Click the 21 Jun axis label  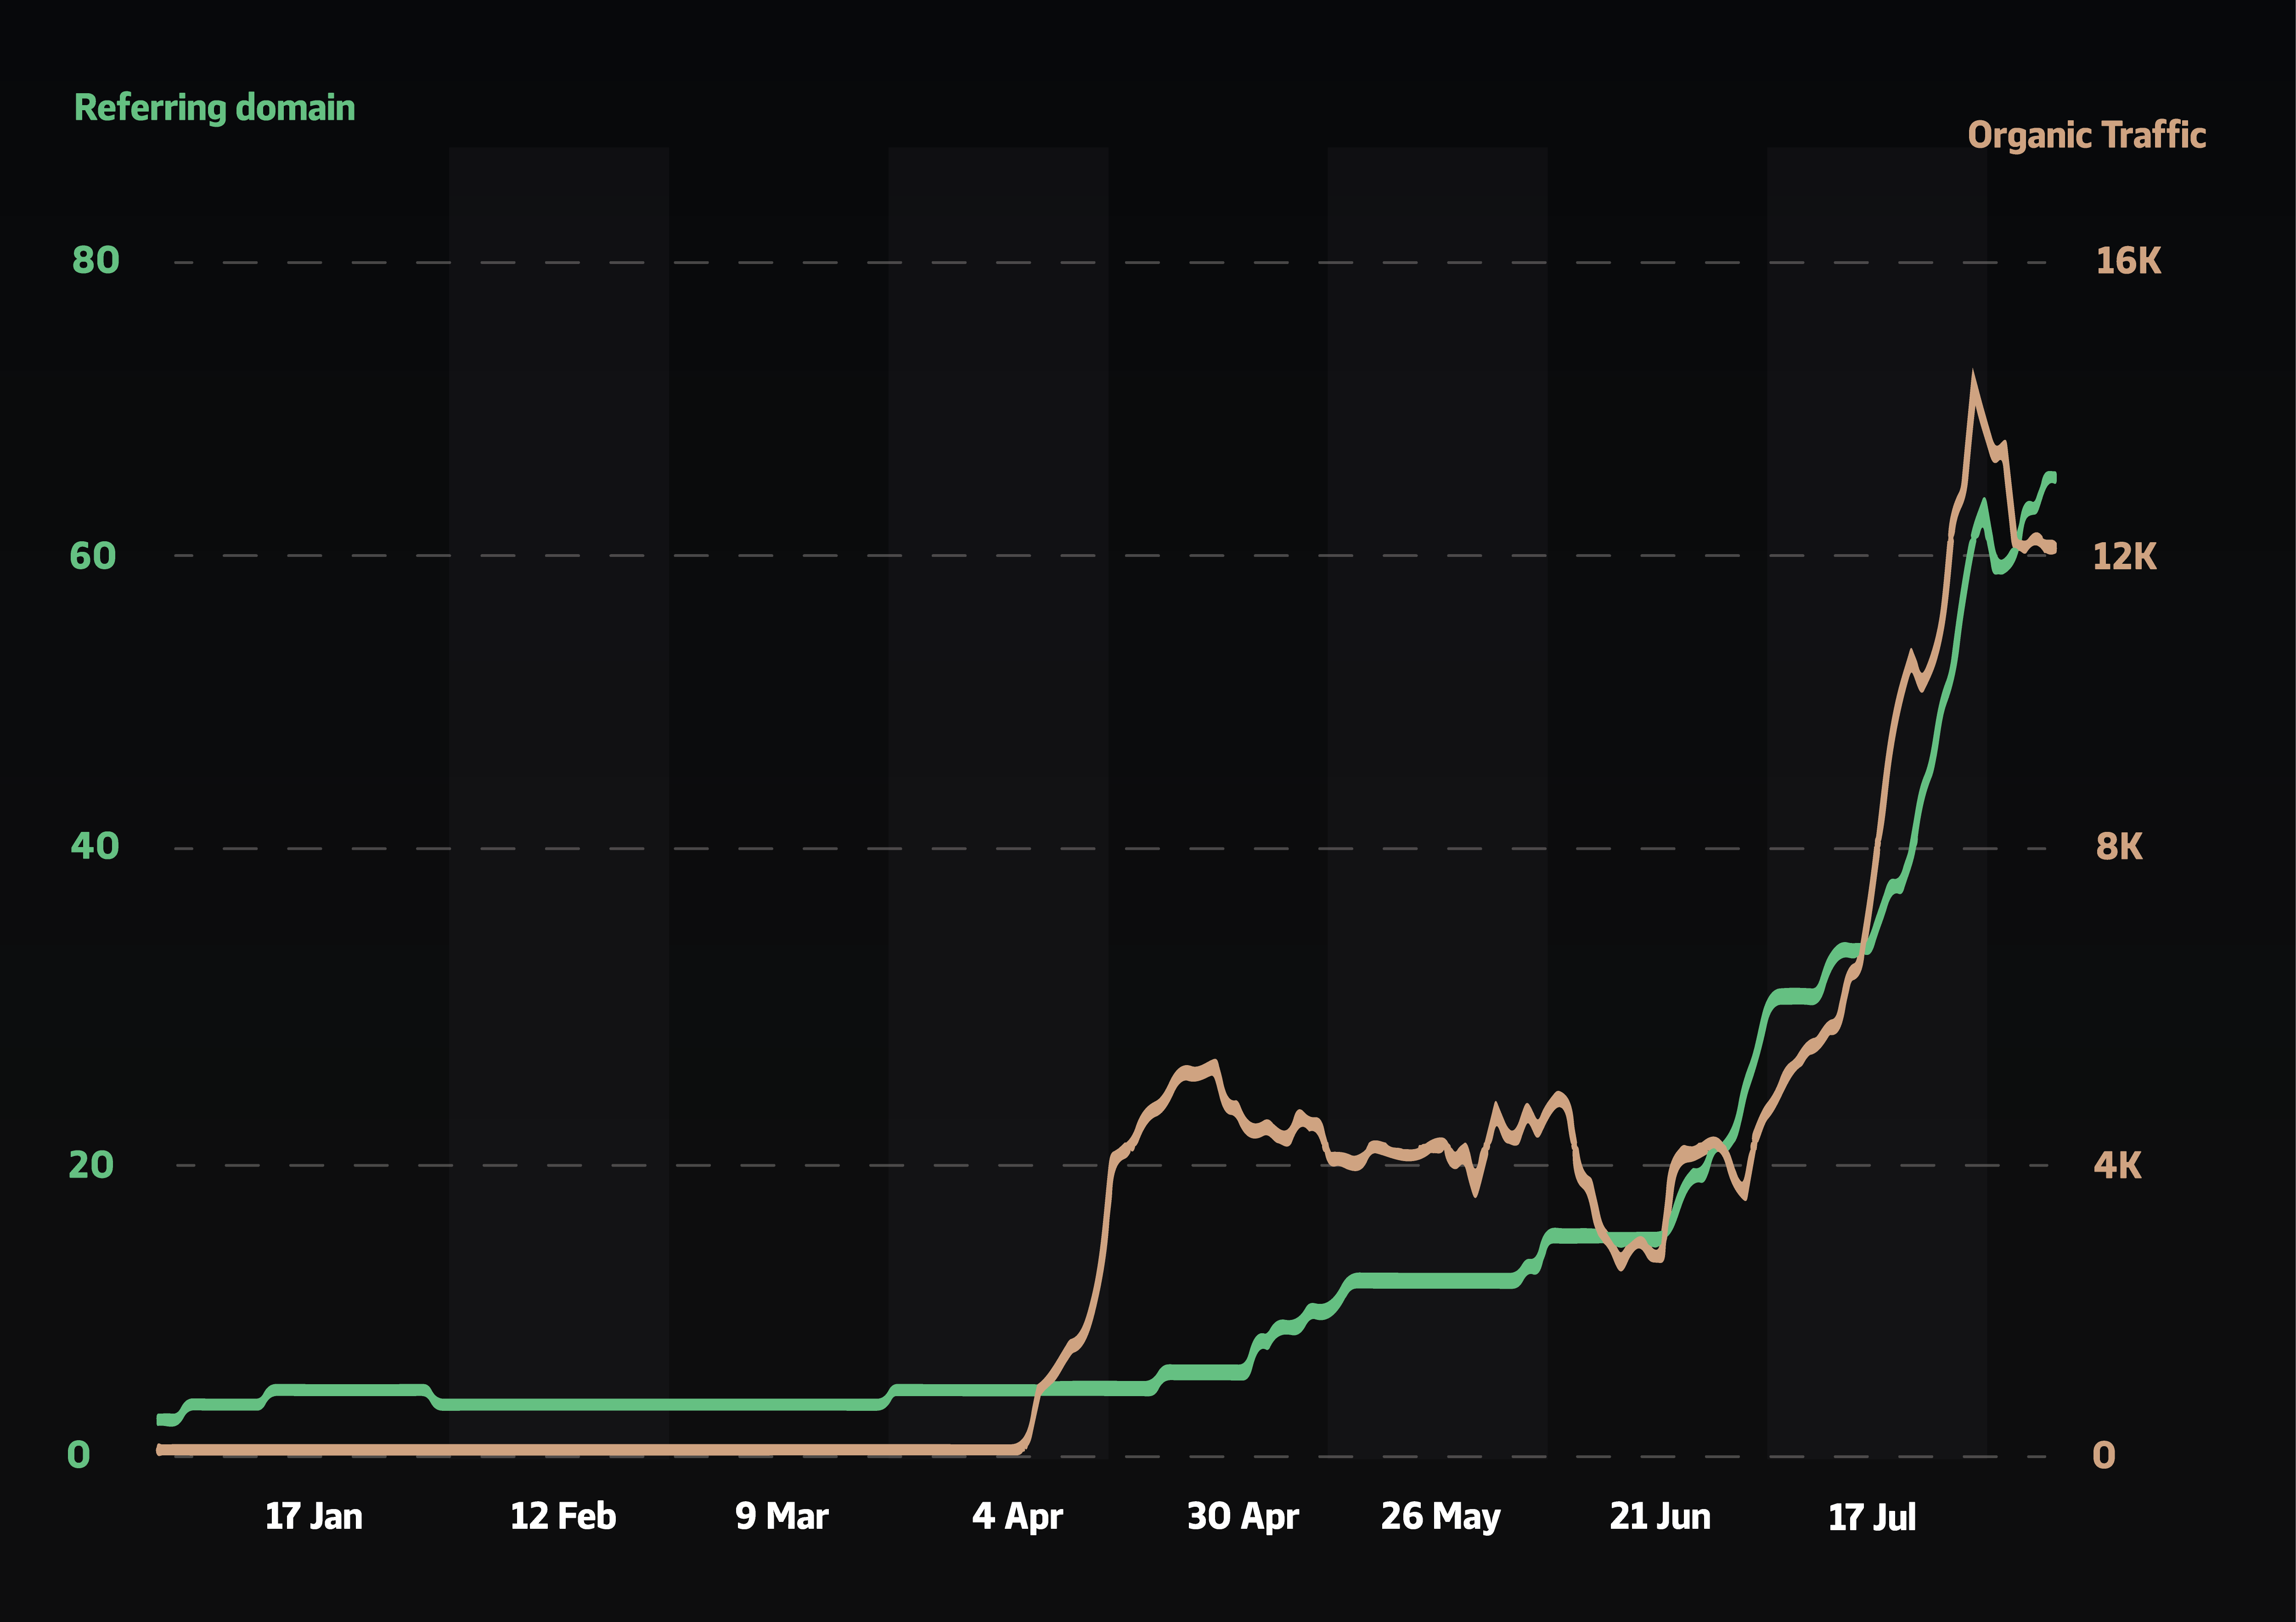click(x=1661, y=1516)
